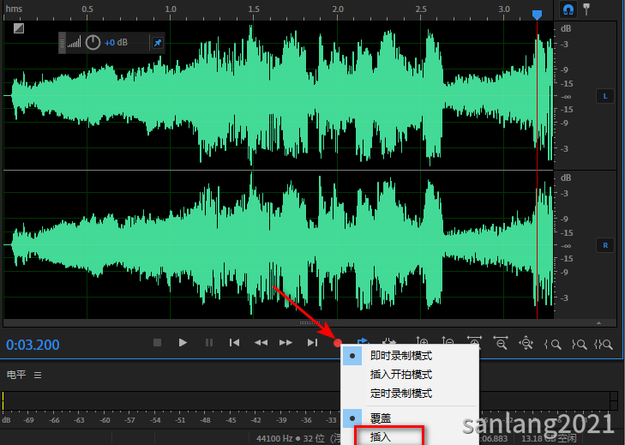Open the 电平 panel menu icon

(38, 375)
